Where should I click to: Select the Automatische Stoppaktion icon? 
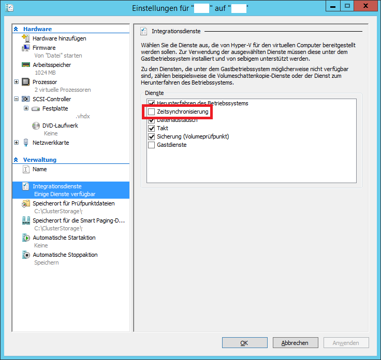coord(26,255)
